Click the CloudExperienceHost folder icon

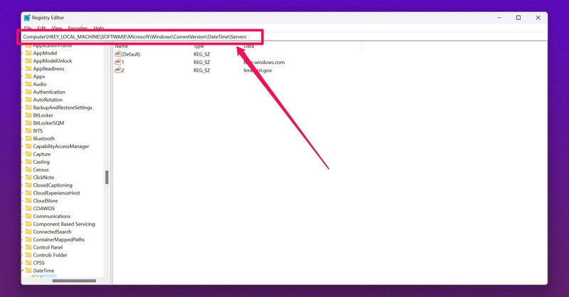click(28, 193)
